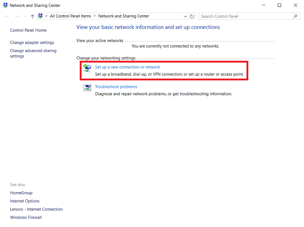
Task: Click the Troubleshoot problems icon
Action: [87, 88]
